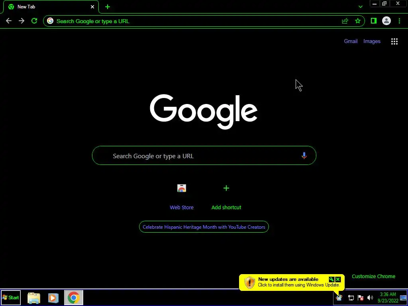Open the Google apps grid

394,41
